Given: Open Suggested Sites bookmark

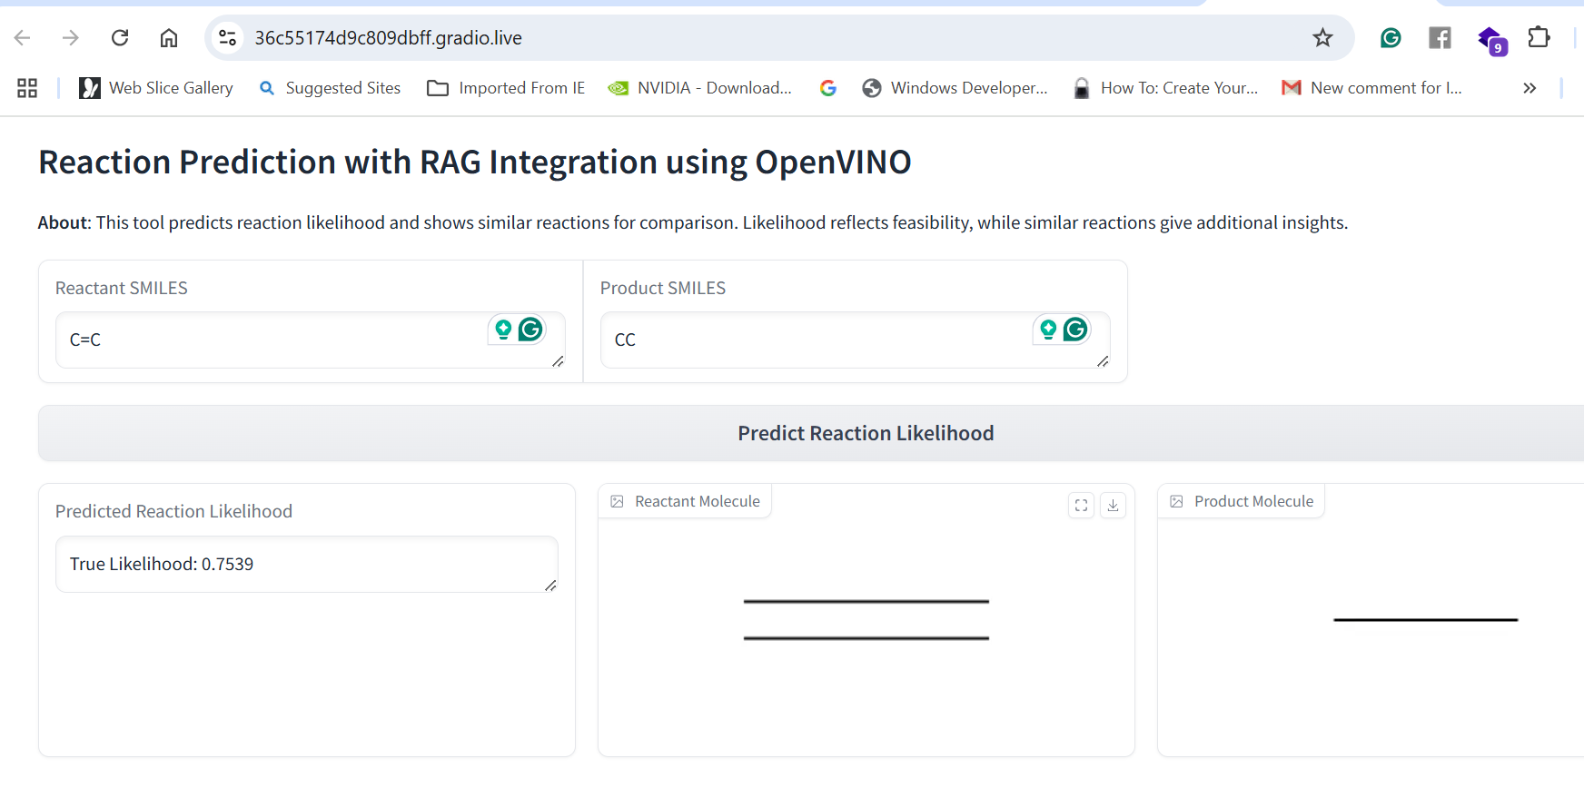Looking at the screenshot, I should tap(330, 88).
